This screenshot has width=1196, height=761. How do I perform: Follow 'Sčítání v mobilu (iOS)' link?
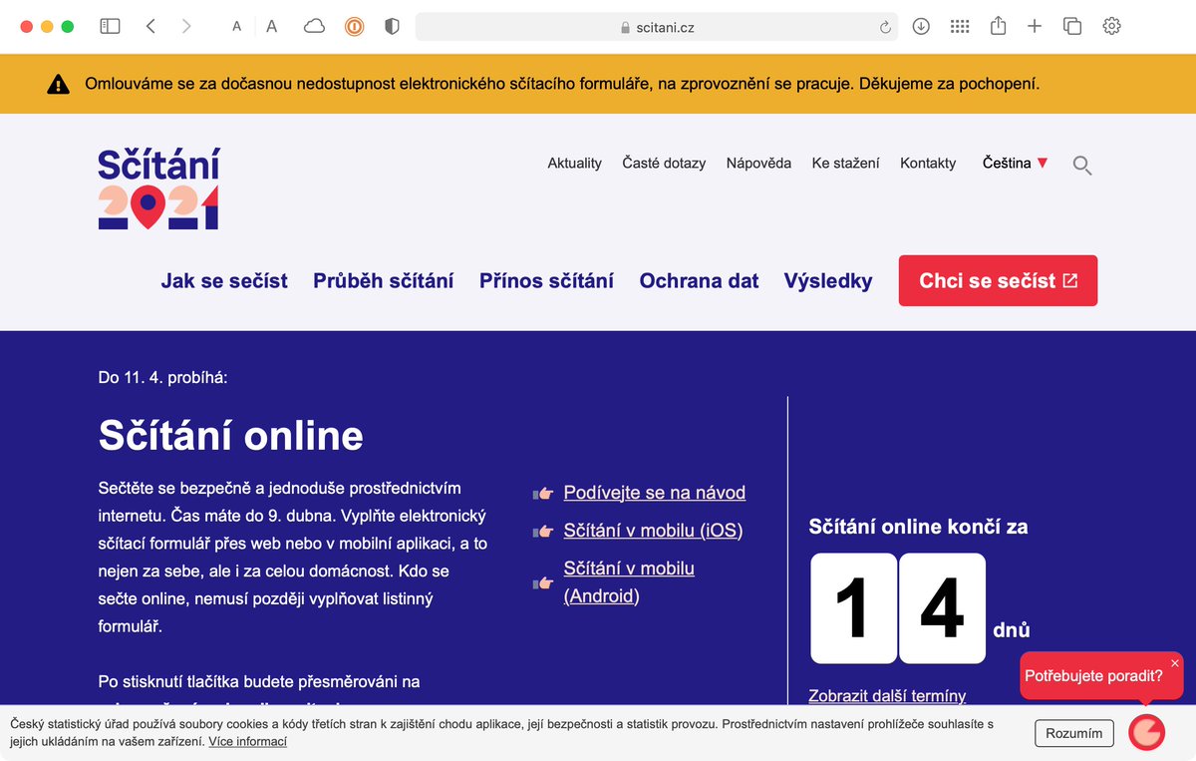(653, 531)
